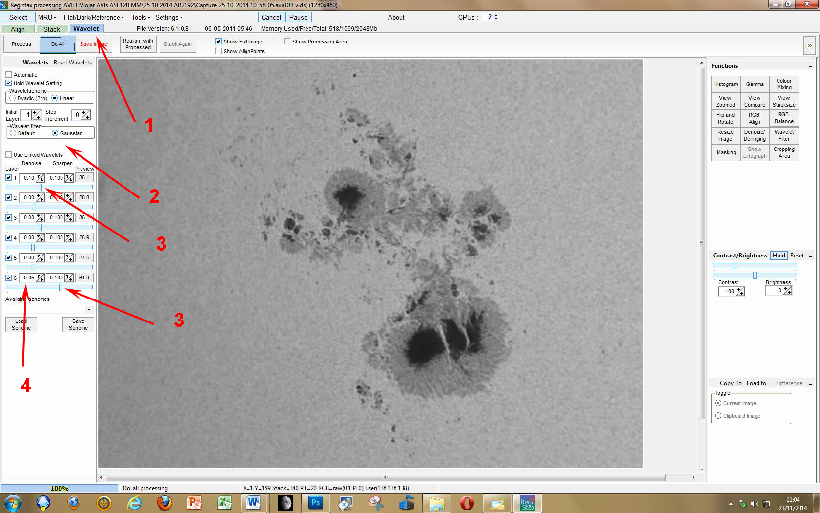Screen dimensions: 820x513
Task: Open Word from the taskbar
Action: 254,503
